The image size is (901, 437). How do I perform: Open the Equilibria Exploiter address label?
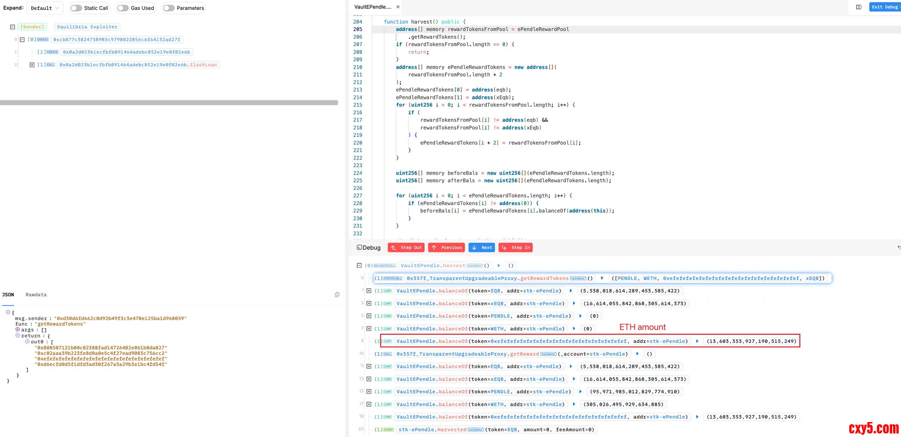[87, 27]
